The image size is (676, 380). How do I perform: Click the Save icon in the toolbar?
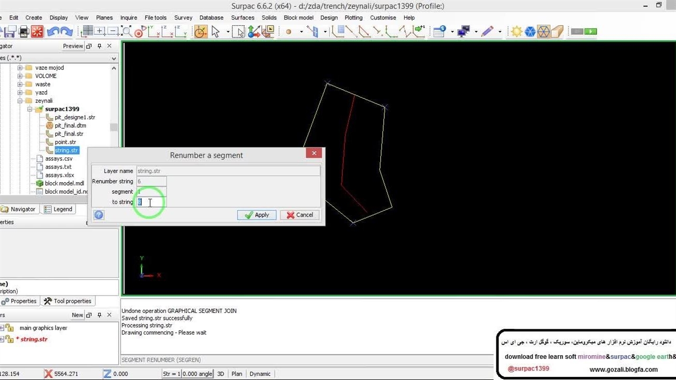[10, 32]
